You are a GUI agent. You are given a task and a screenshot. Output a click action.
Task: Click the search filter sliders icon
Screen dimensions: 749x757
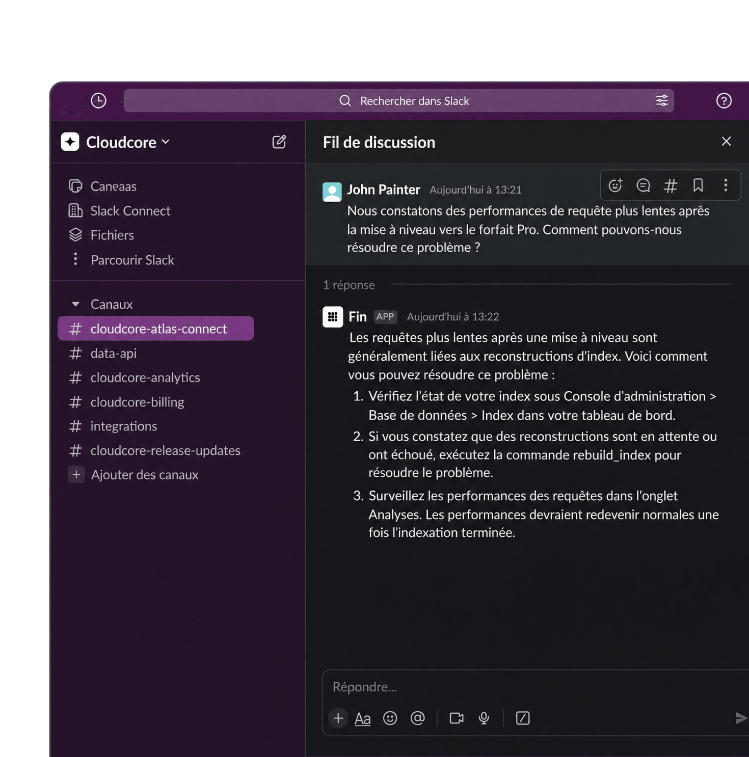click(x=662, y=100)
